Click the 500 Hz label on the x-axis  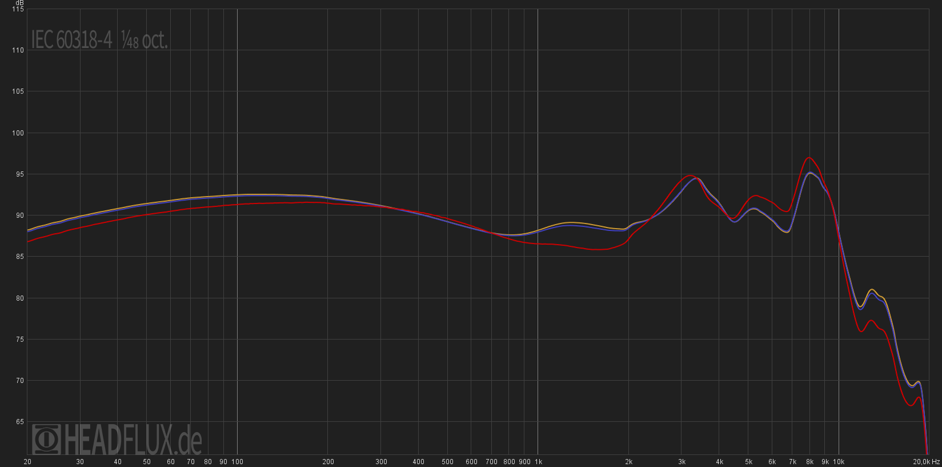[447, 462]
